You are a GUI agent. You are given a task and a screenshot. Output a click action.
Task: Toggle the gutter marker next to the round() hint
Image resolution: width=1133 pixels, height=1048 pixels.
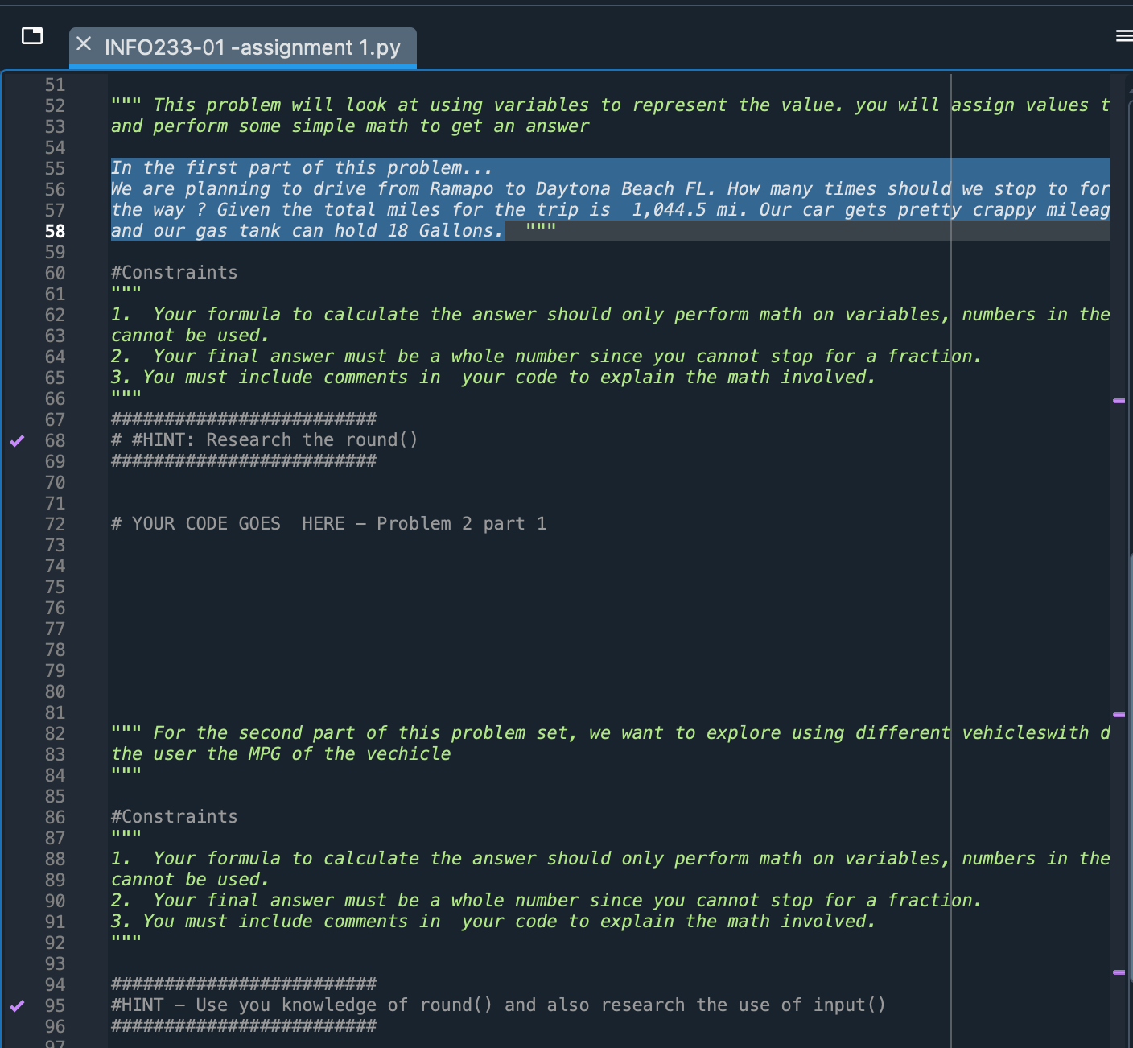(17, 440)
